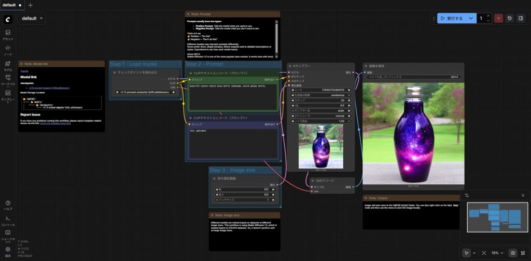Screen dimensions: 531x261
Task: Open the Templates (テンプレート) panel
Action: tap(8, 95)
